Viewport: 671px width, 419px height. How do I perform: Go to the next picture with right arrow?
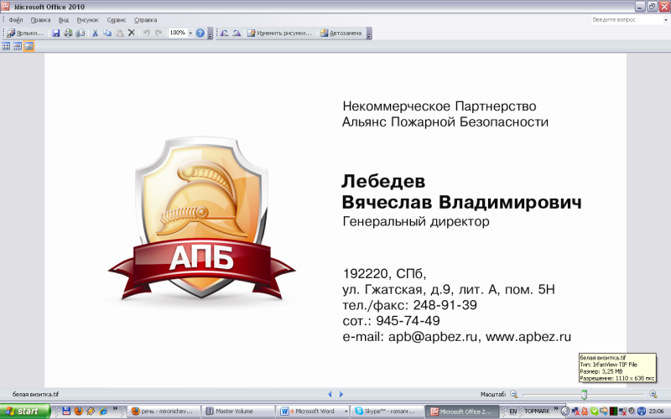341,394
